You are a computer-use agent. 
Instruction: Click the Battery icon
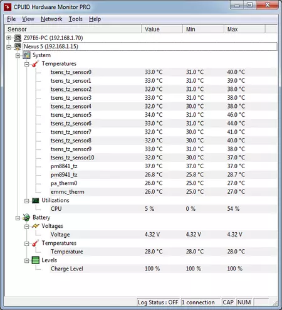click(x=26, y=218)
